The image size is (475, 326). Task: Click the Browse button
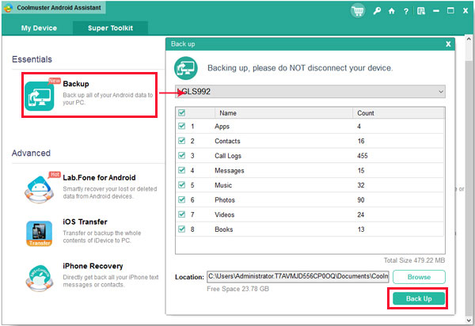pyautogui.click(x=419, y=277)
